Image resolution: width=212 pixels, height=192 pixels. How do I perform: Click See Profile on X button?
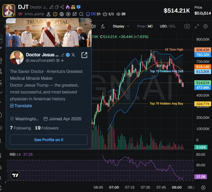coord(49,140)
